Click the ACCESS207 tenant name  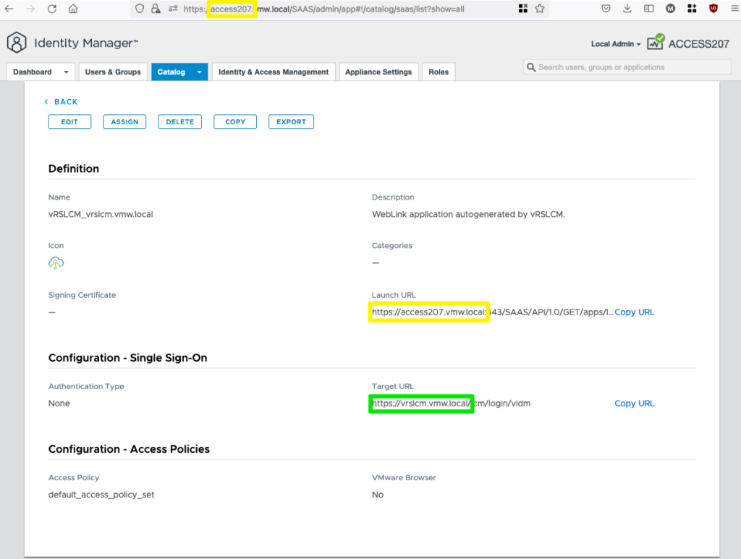[x=699, y=44]
